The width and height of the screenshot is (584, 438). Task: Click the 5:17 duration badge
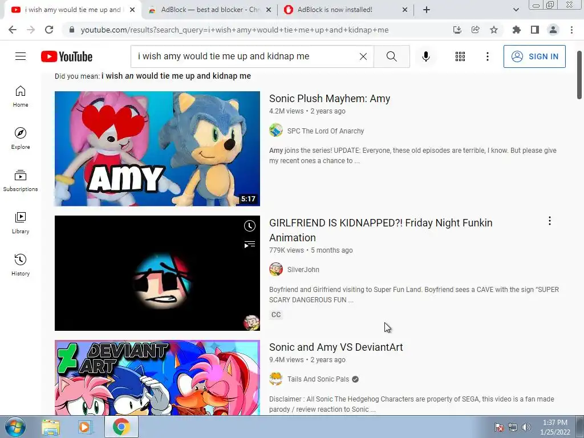[x=248, y=199]
